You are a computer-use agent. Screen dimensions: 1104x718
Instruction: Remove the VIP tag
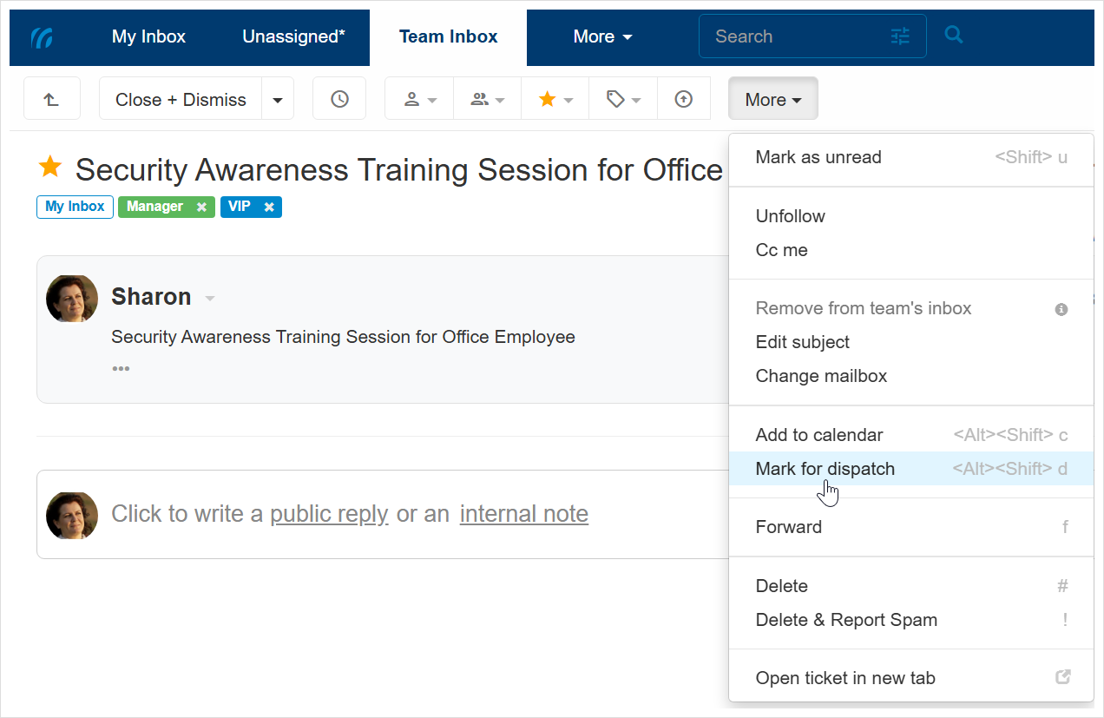(x=269, y=207)
